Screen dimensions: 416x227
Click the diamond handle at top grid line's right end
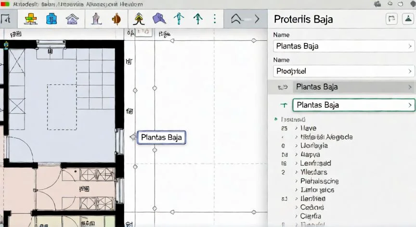click(x=254, y=40)
